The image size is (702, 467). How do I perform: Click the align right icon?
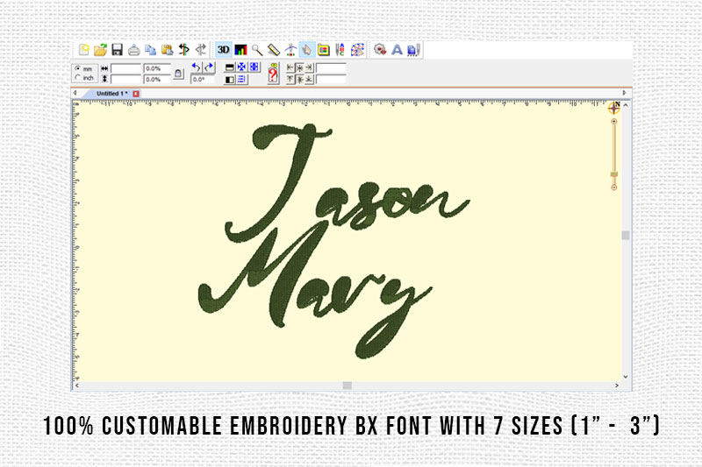click(x=309, y=68)
